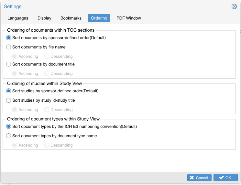Click the Cancel button
241x185 pixels.
coord(199,178)
